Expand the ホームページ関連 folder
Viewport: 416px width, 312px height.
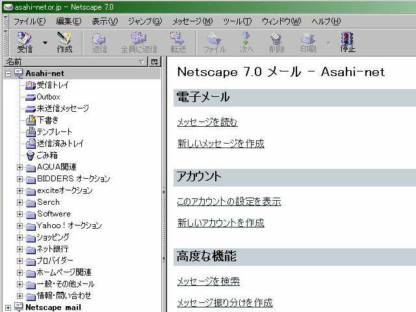[x=19, y=272]
